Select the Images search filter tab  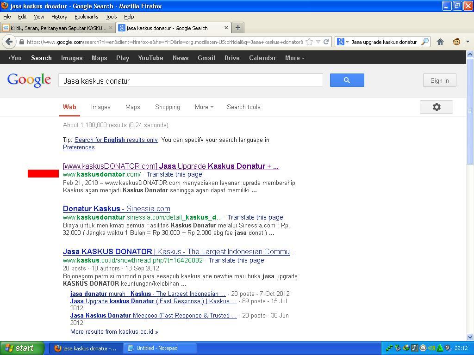(x=100, y=107)
